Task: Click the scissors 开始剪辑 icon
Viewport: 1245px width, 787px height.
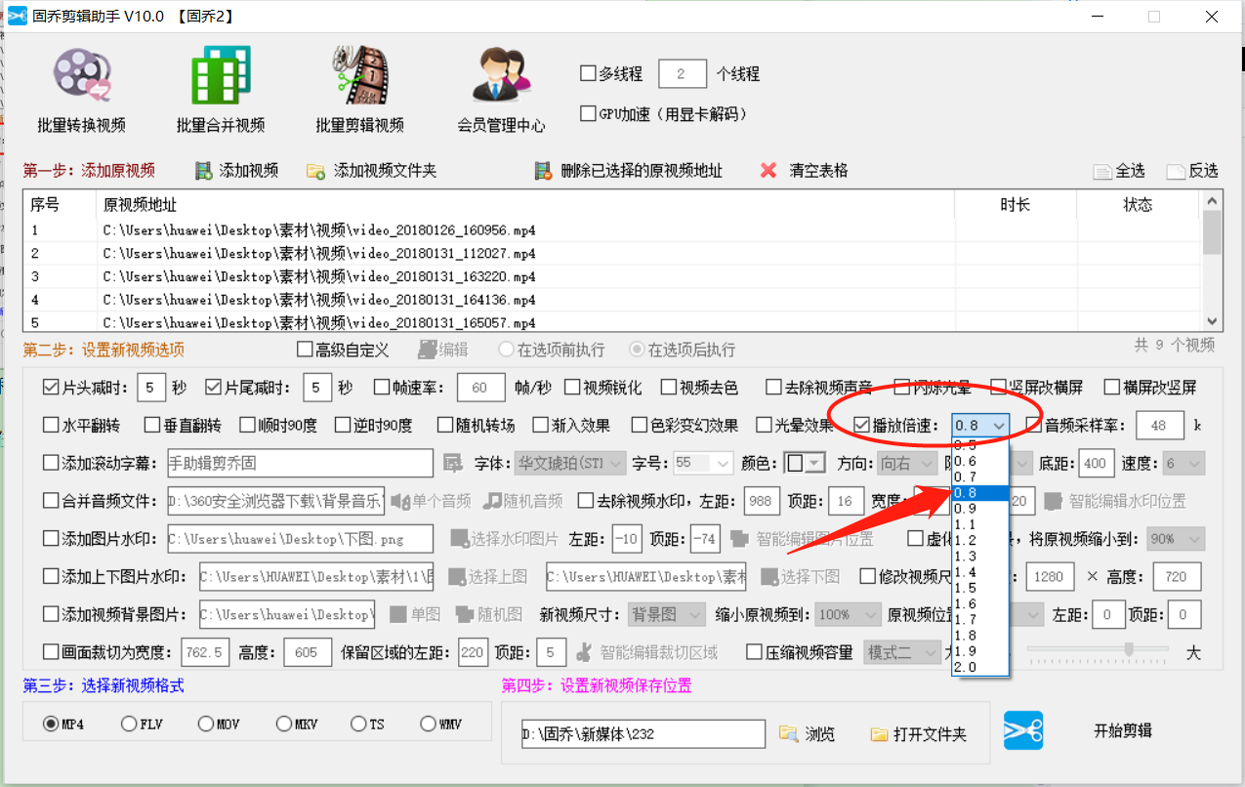Action: tap(1023, 730)
